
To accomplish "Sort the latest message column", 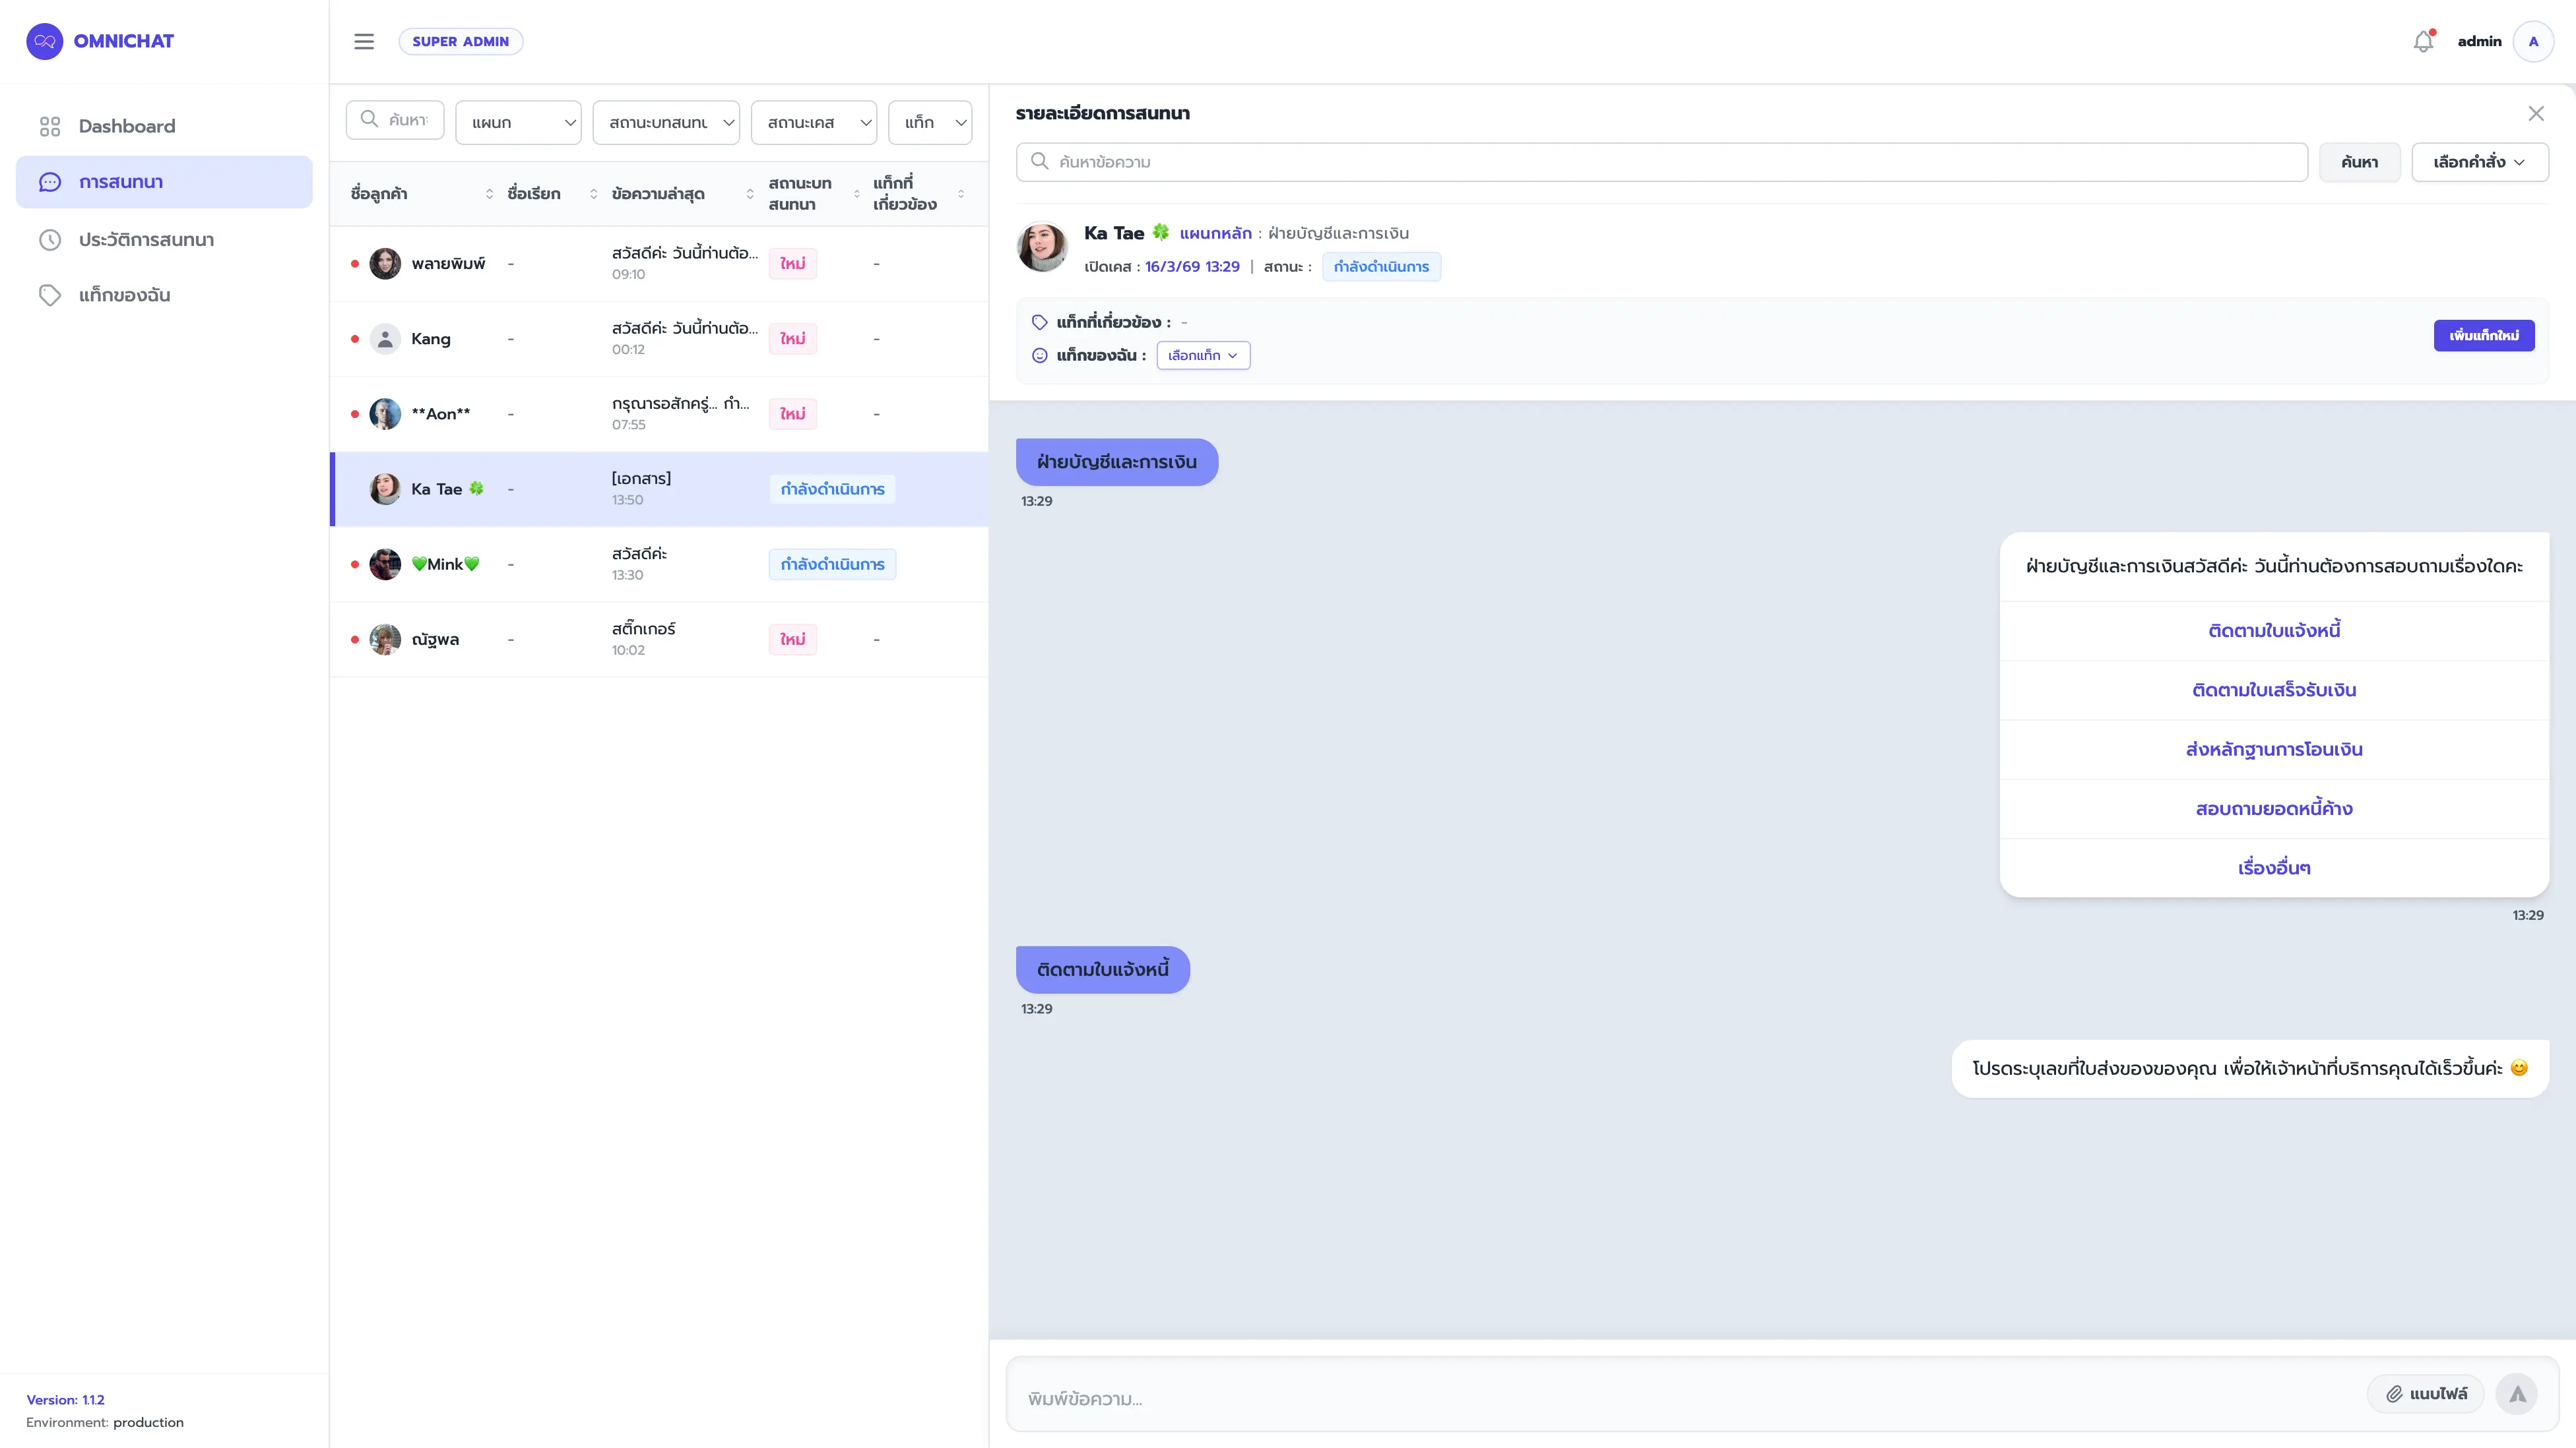I will [x=750, y=194].
